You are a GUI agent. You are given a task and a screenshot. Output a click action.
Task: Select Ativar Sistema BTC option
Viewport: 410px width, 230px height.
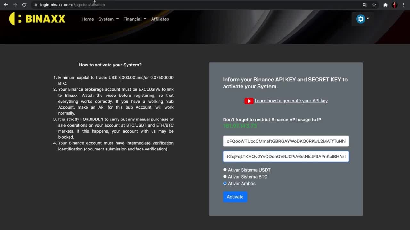(x=225, y=176)
